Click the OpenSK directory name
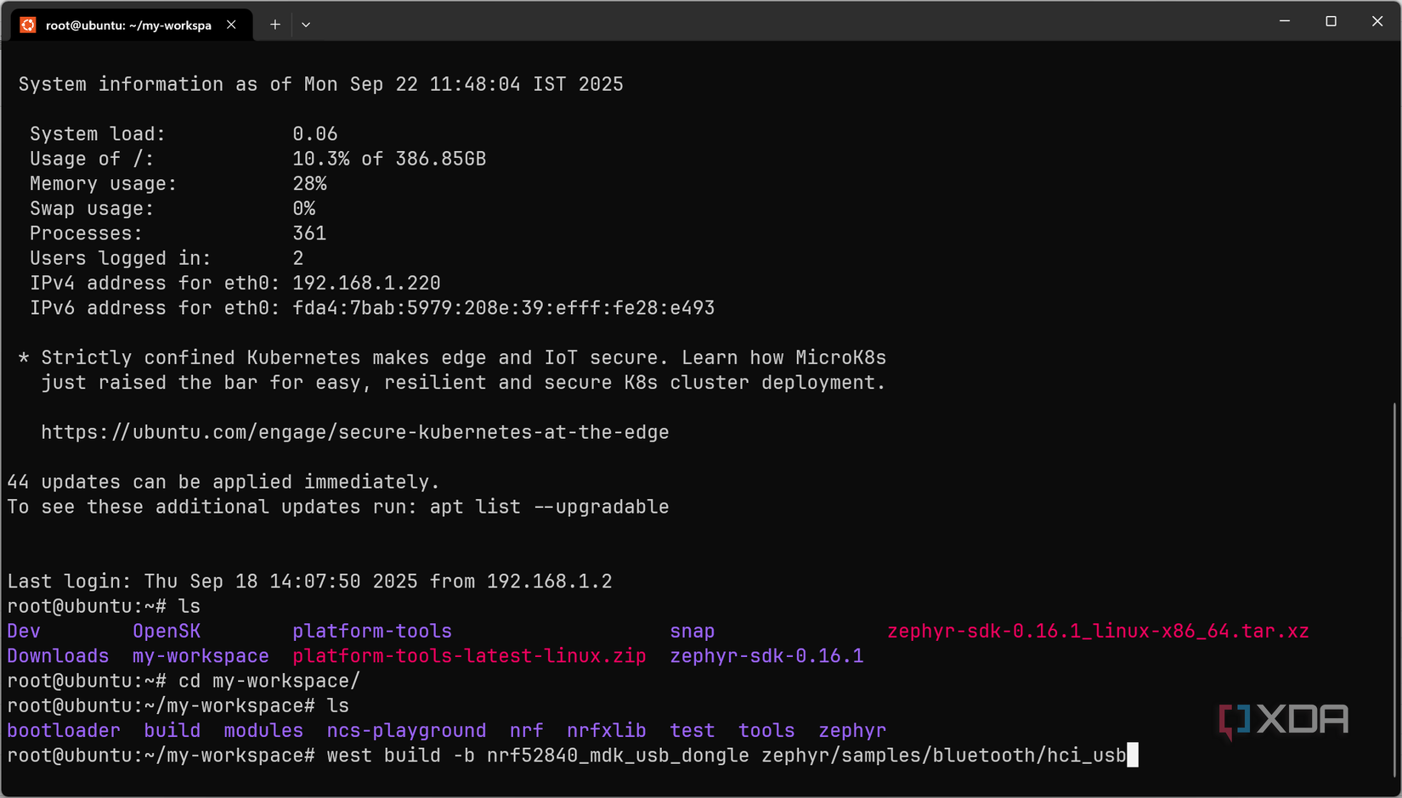 [x=167, y=632]
